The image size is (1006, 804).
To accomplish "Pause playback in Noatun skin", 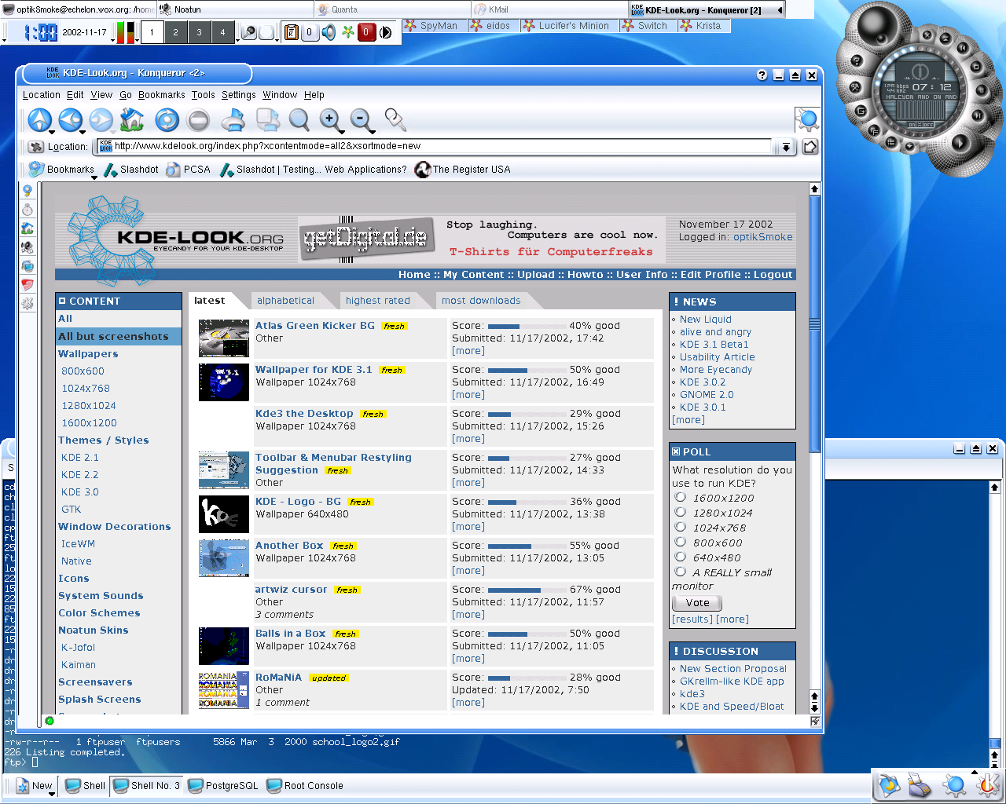I will click(982, 90).
